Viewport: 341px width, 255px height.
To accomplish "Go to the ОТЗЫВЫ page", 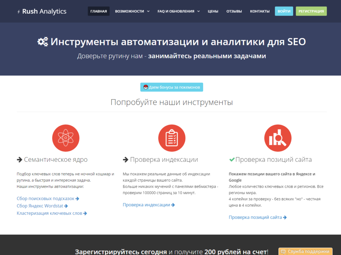I will (234, 11).
